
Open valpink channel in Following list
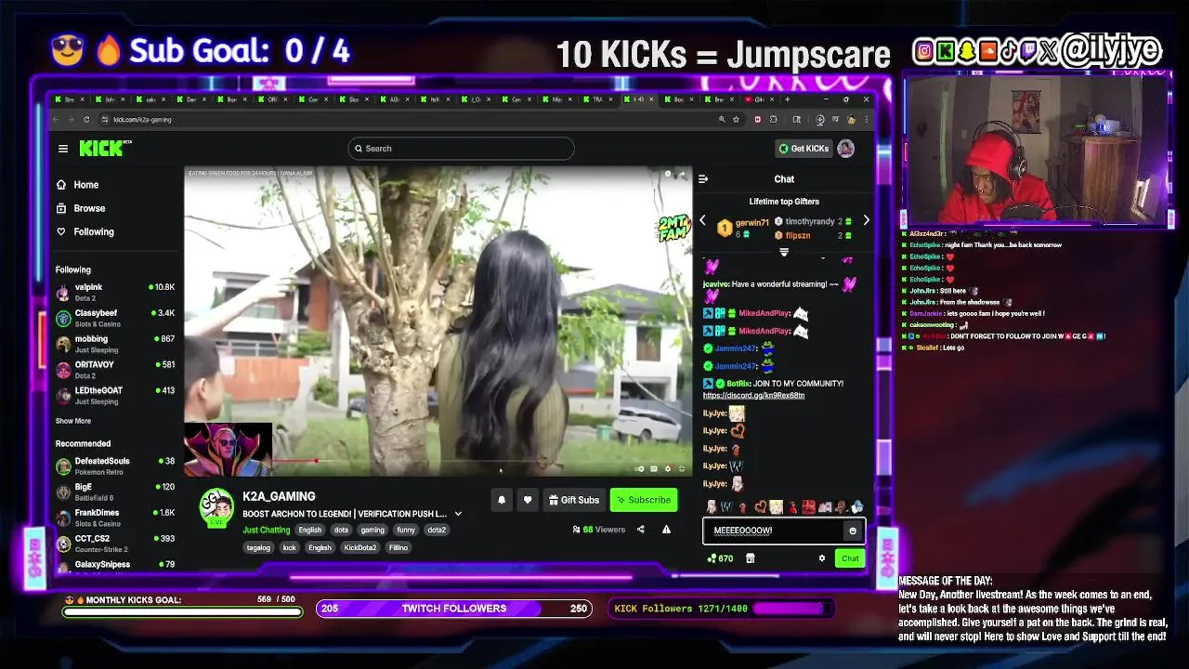tap(115, 292)
